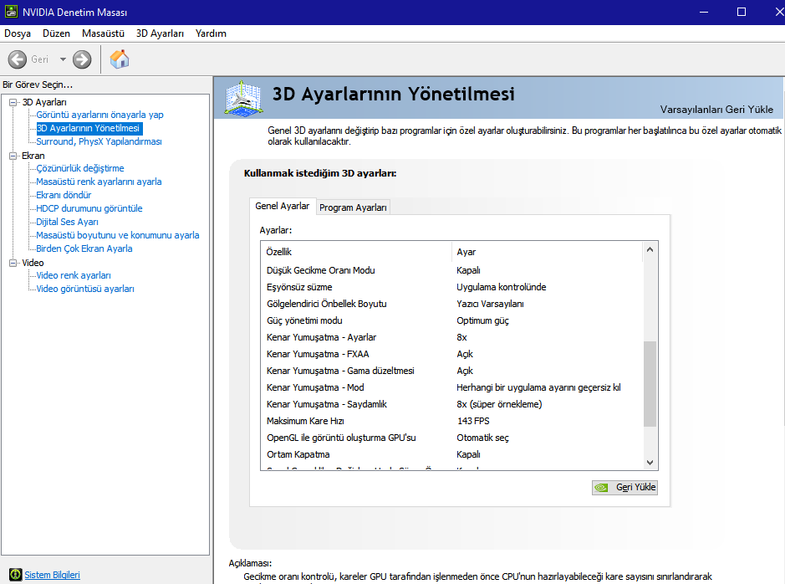The image size is (785, 584).
Task: Collapse the Ekran tree node
Action: 13,156
